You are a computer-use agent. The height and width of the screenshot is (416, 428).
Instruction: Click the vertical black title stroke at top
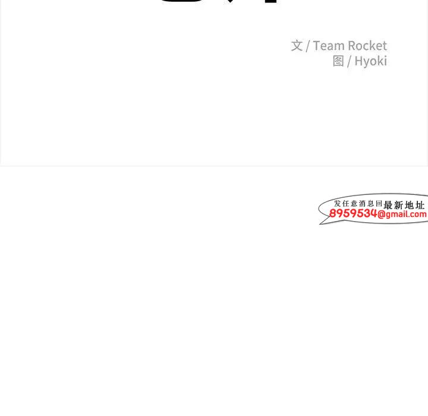pos(270,1)
